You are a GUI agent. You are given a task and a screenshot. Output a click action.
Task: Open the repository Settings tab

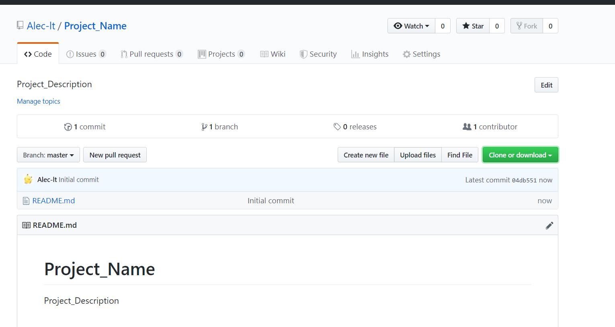pyautogui.click(x=421, y=54)
